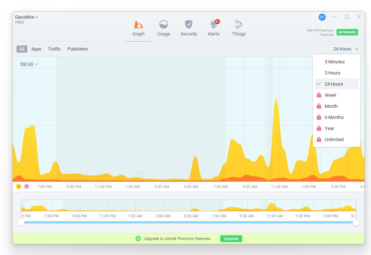Expand the 900 MB scale dropdown

pos(29,64)
